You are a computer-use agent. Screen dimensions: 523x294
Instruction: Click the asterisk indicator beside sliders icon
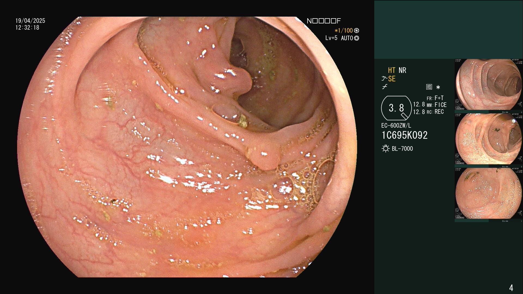coord(438,87)
